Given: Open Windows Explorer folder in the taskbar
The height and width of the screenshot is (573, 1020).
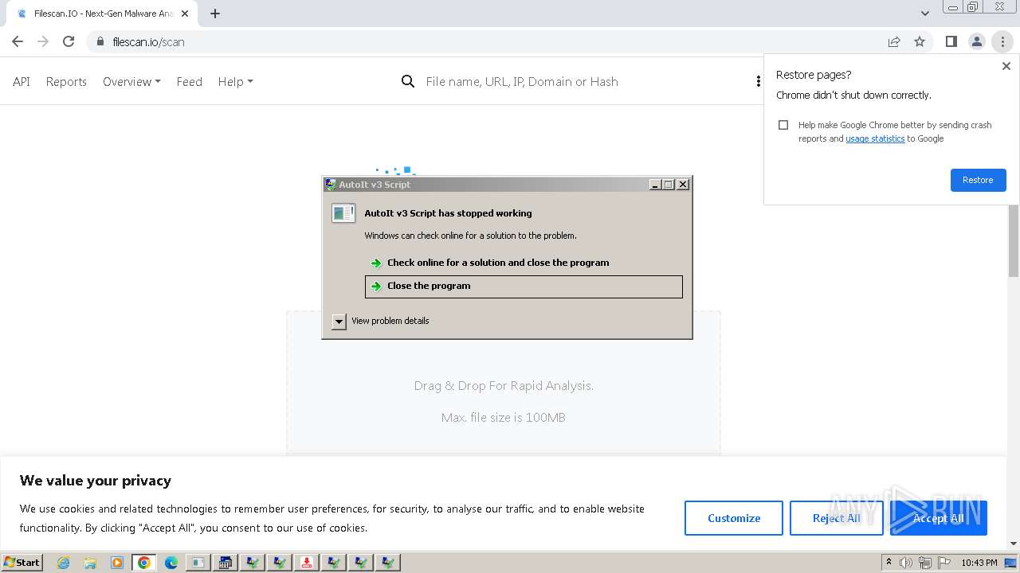Looking at the screenshot, I should pyautogui.click(x=90, y=563).
